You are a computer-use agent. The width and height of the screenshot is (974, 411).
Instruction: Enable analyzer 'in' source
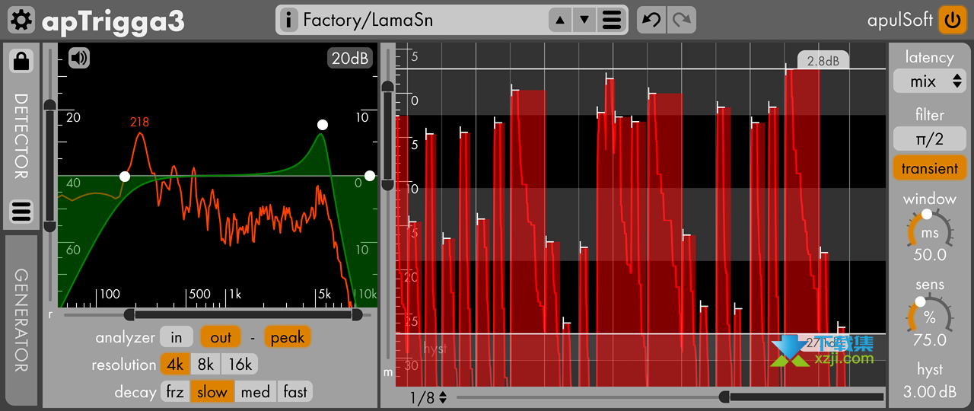[x=177, y=337]
